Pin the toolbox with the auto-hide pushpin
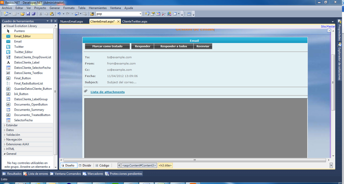 [51, 21]
